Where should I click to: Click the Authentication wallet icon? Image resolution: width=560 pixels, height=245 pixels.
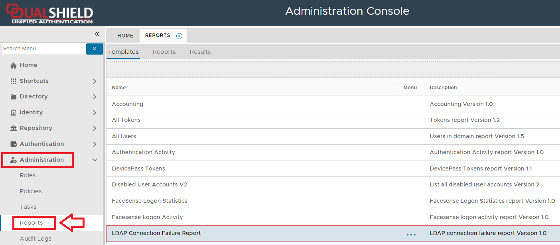[x=14, y=144]
